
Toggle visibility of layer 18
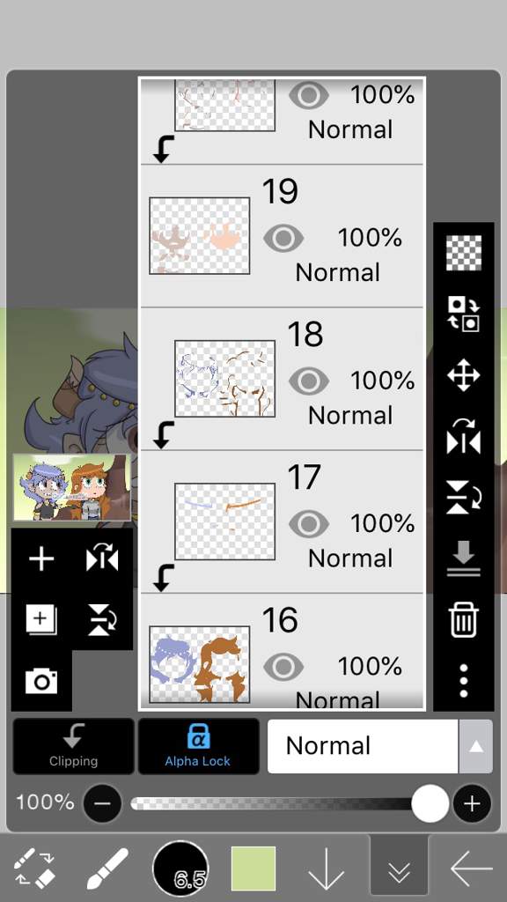click(309, 381)
